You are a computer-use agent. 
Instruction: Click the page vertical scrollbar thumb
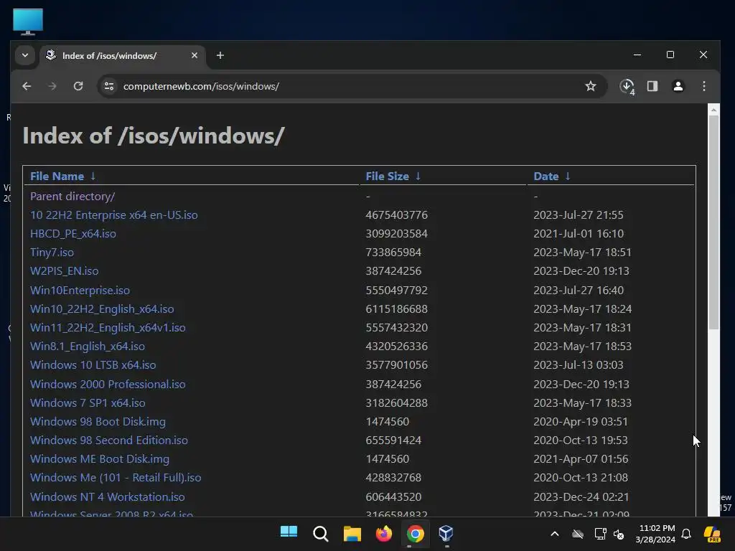point(713,222)
